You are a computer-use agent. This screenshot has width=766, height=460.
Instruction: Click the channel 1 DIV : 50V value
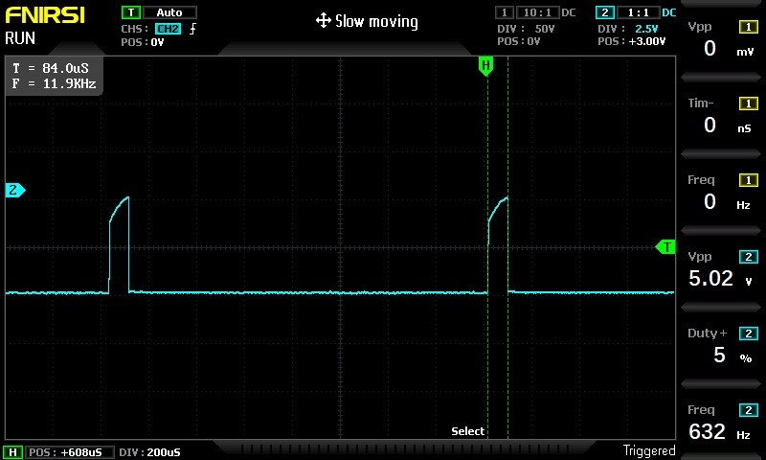[x=545, y=29]
